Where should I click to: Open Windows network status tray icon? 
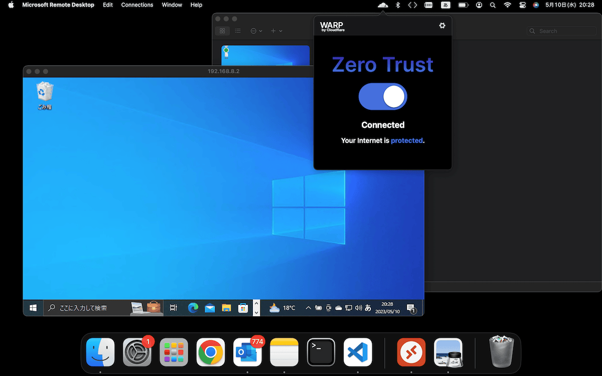pos(349,308)
